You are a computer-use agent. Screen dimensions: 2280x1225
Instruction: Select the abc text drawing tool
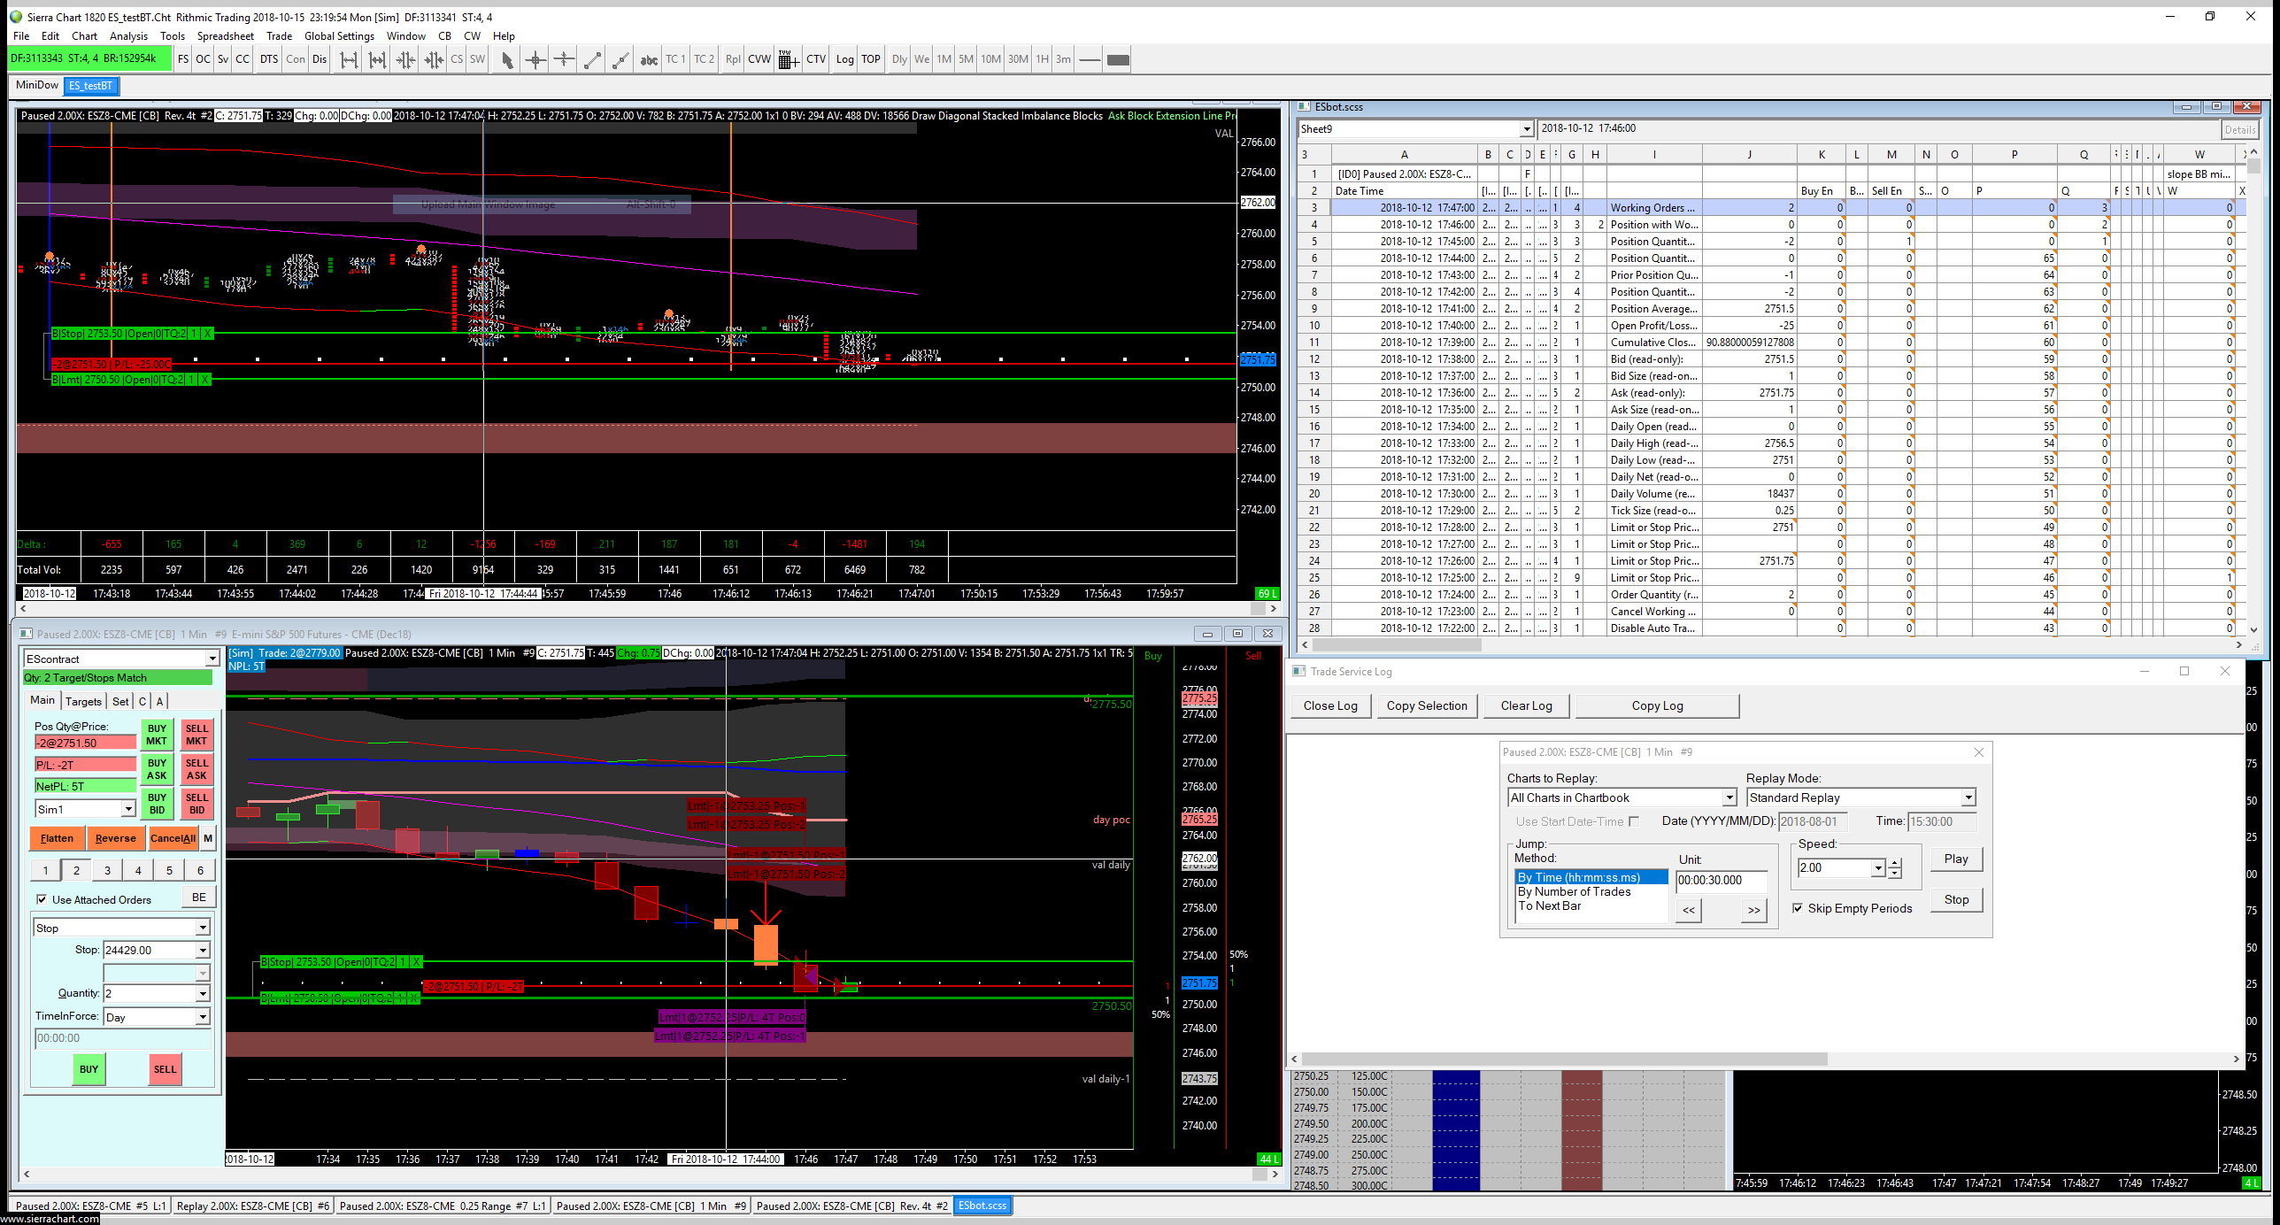pyautogui.click(x=649, y=60)
